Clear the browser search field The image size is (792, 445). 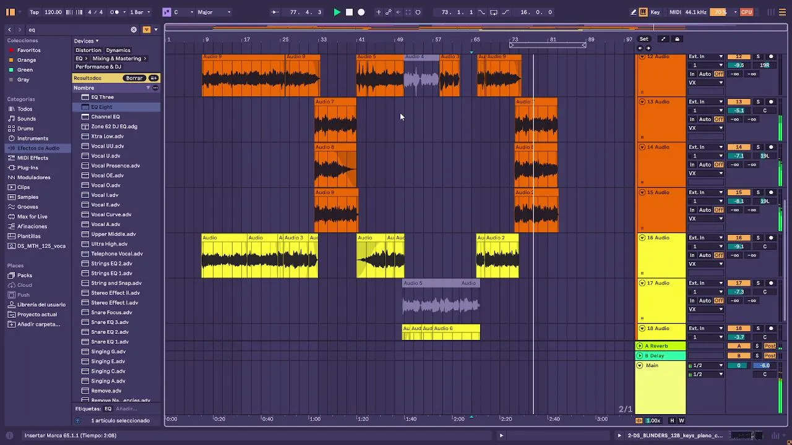point(134,29)
